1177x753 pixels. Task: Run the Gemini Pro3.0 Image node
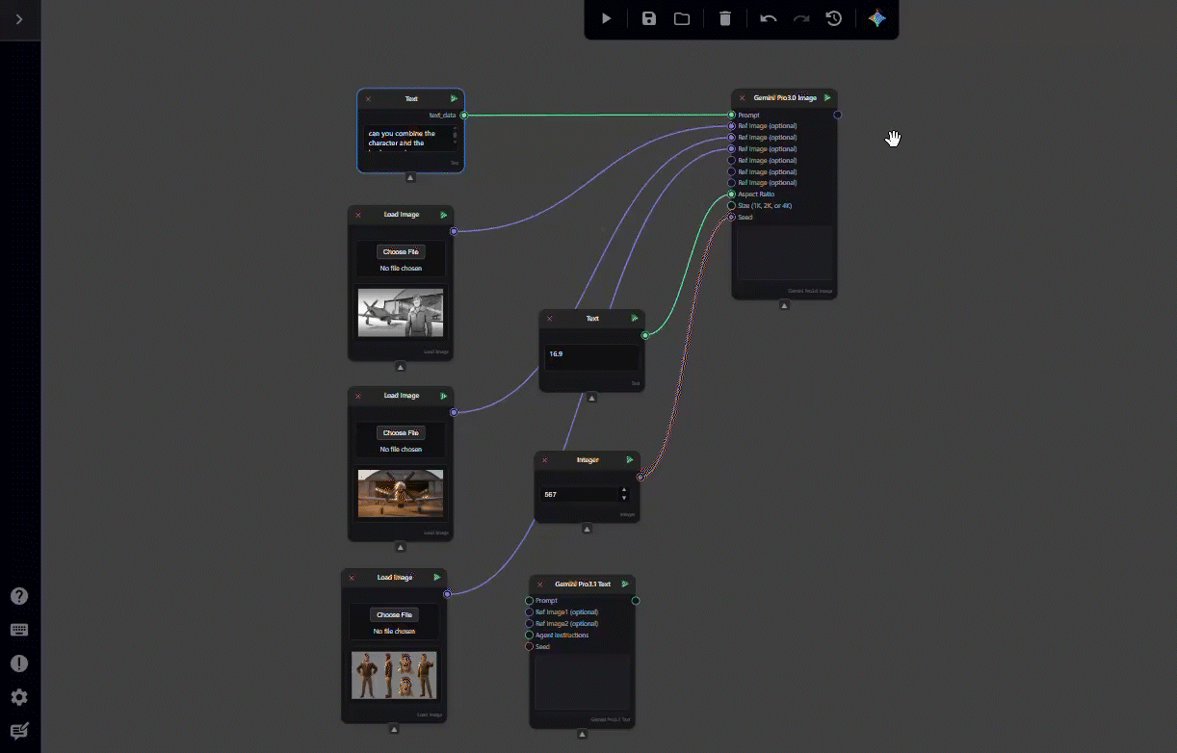[827, 98]
